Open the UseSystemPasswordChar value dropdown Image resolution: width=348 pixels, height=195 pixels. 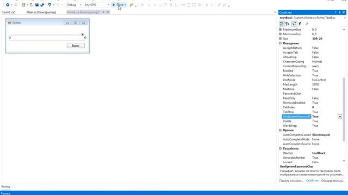tap(340, 116)
